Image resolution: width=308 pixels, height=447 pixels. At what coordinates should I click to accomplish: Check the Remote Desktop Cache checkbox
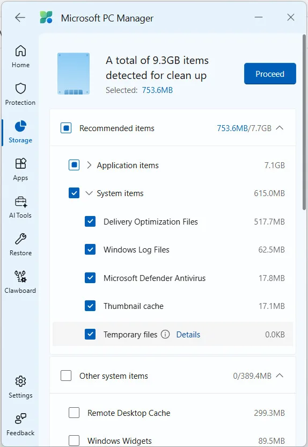[74, 413]
